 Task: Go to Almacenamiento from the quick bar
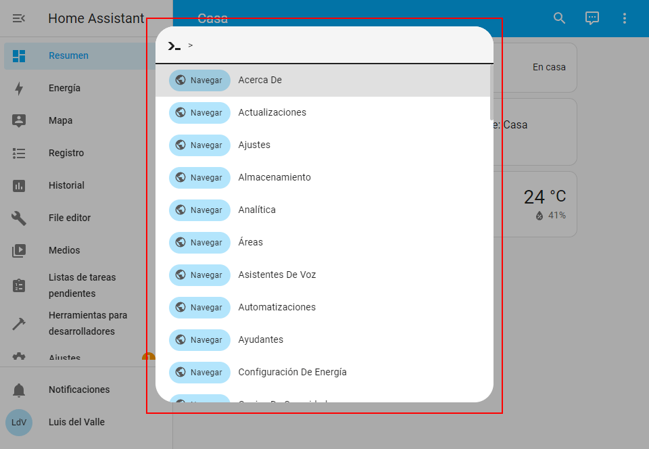tap(274, 177)
